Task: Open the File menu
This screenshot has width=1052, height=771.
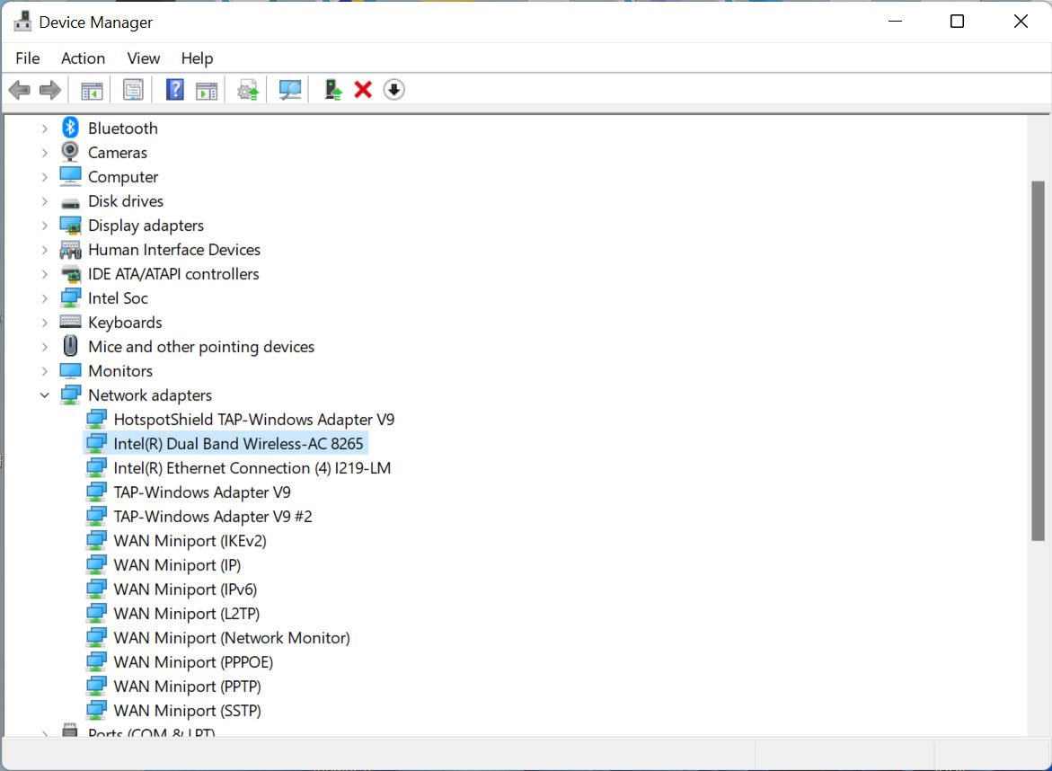Action: (x=28, y=58)
